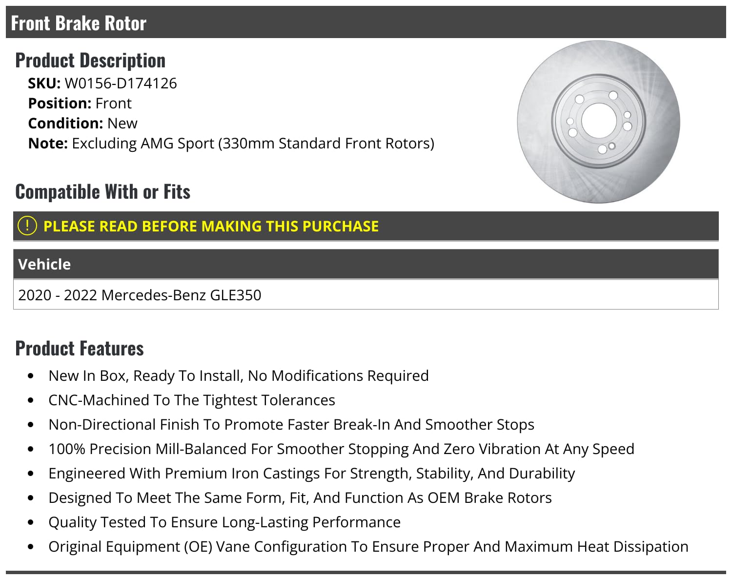Click the yellow exclamation warning icon
Screen dimensions: 732x580
pyautogui.click(x=27, y=226)
